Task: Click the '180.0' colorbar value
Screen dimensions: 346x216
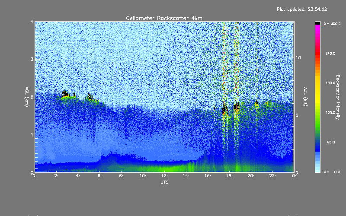Action: (x=330, y=83)
